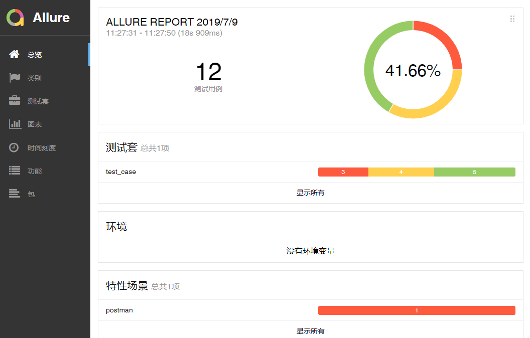530x338 pixels.
Task: Click the aligned-lines icon for 包
Action: 14,193
